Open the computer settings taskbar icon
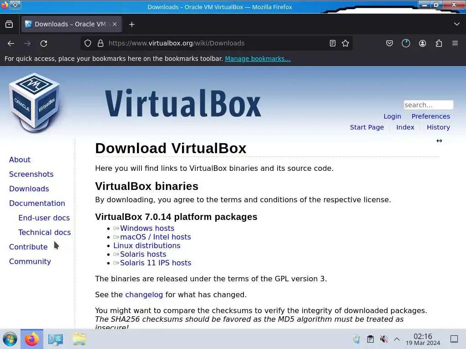 [56, 339]
